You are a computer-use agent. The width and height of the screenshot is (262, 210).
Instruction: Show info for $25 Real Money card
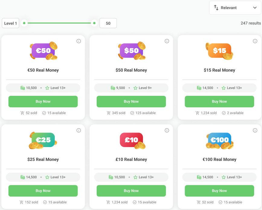pyautogui.click(x=79, y=130)
